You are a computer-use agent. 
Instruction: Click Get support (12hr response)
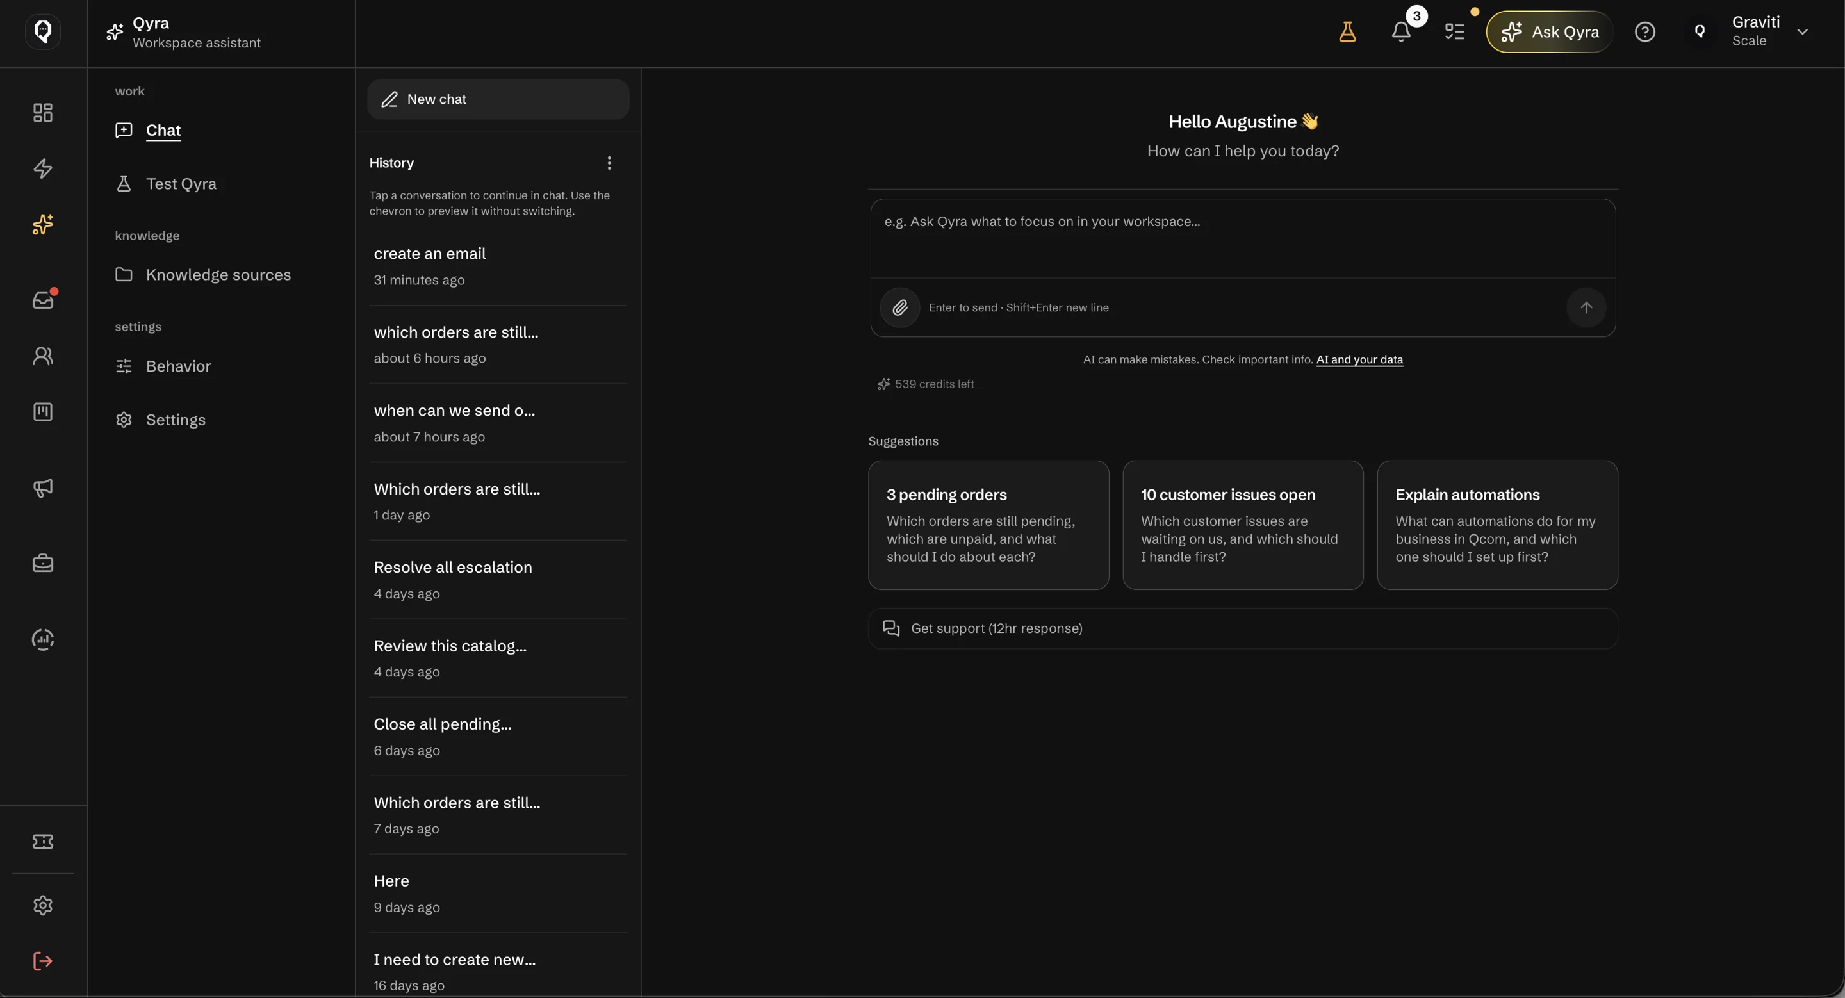coord(1243,628)
